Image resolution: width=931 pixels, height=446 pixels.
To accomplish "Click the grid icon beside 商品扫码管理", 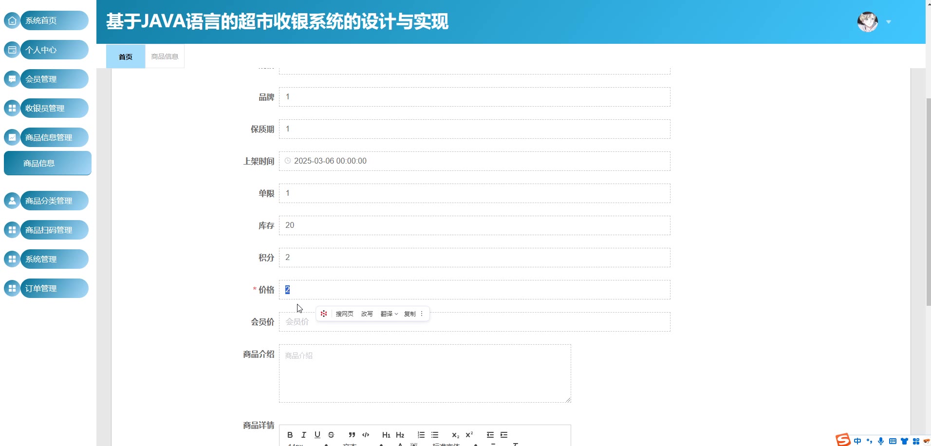I will pos(12,230).
